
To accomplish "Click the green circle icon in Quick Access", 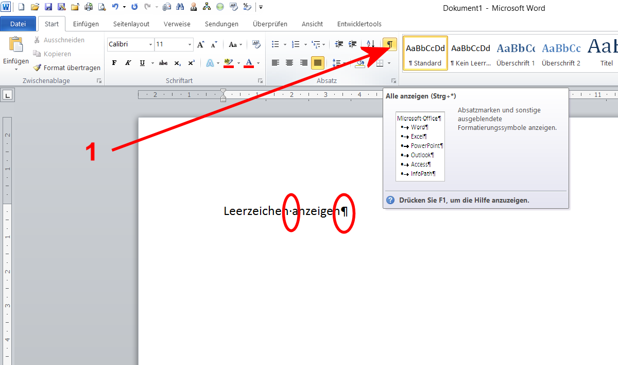I will [220, 7].
